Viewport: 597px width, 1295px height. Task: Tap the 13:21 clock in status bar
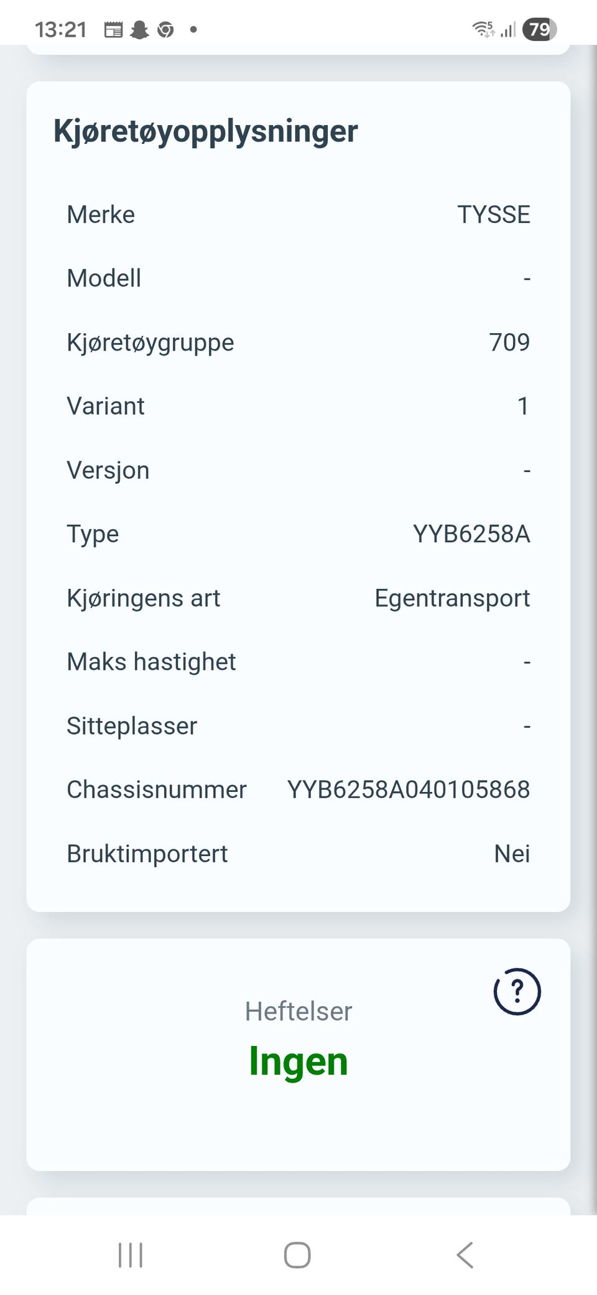60,29
